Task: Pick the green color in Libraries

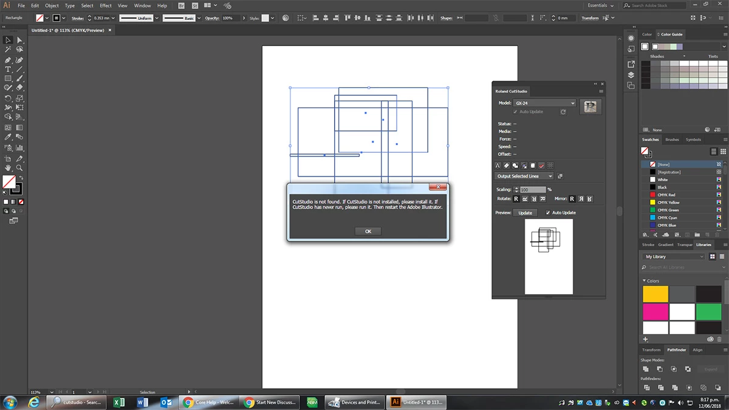Action: pyautogui.click(x=708, y=312)
